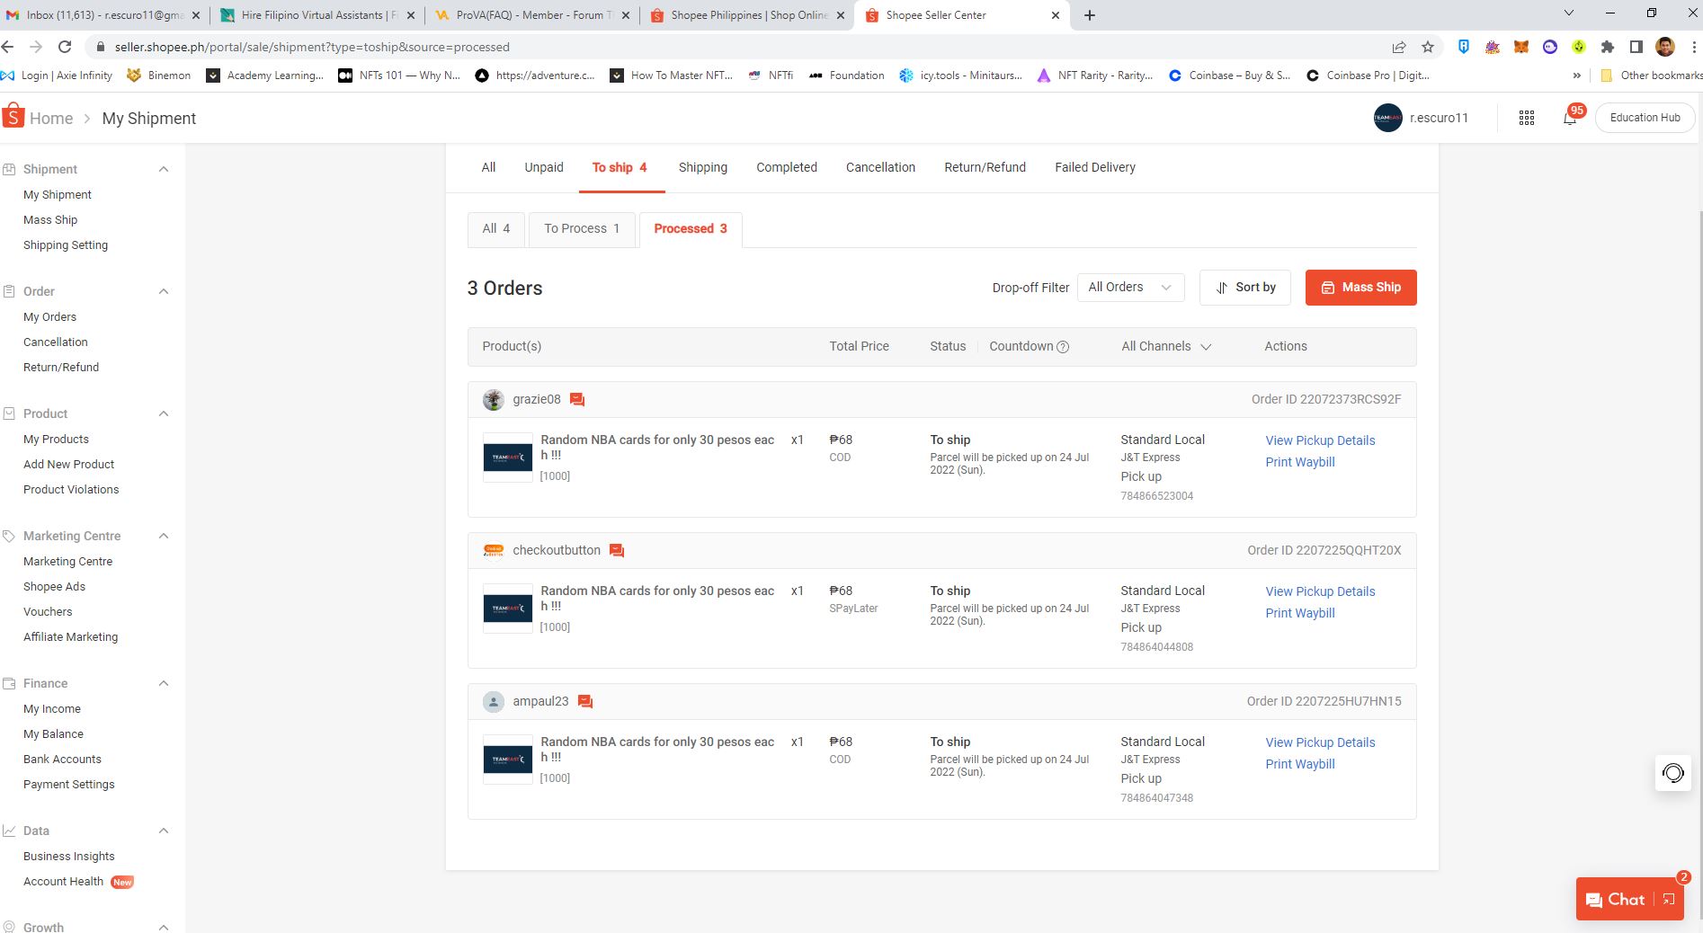Open Chrome's three-dot menu
The height and width of the screenshot is (933, 1703).
coord(1694,47)
